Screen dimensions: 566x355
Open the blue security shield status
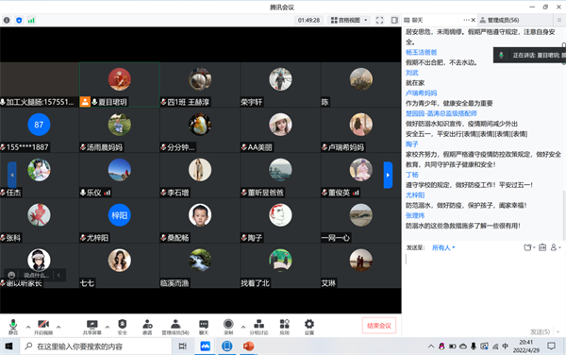point(19,20)
